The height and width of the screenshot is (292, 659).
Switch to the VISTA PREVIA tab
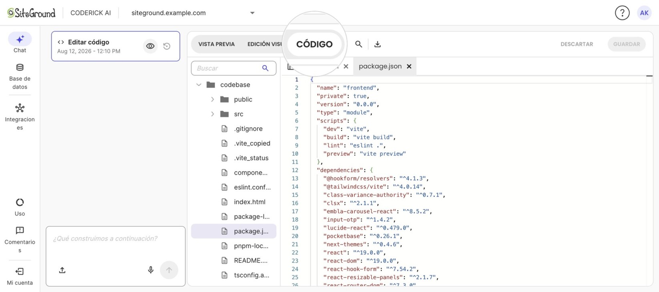(x=217, y=44)
